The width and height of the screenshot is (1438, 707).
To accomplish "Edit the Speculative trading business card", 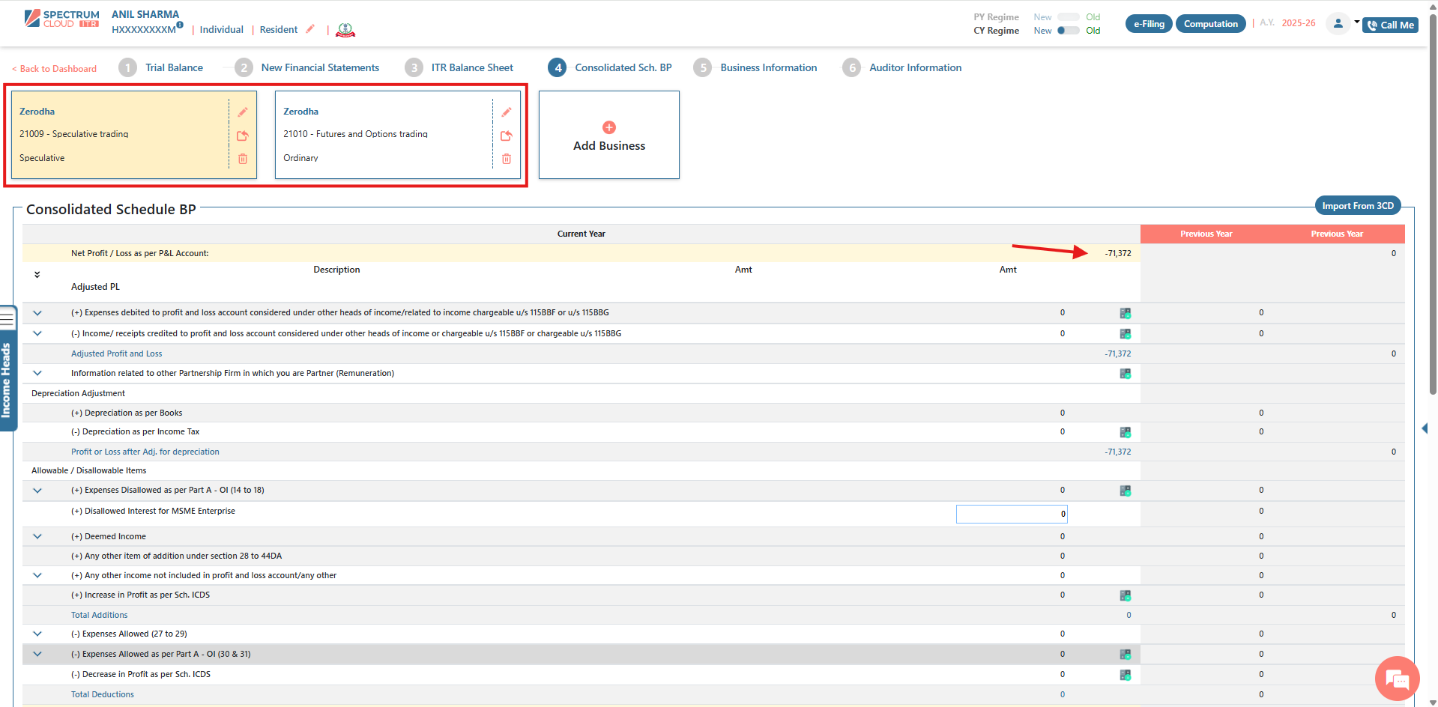I will click(x=243, y=112).
